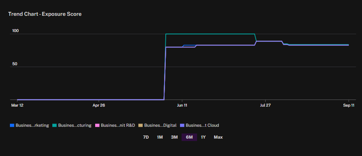Click the Jun 11 axis marker
The image size is (362, 156).
[x=182, y=105]
